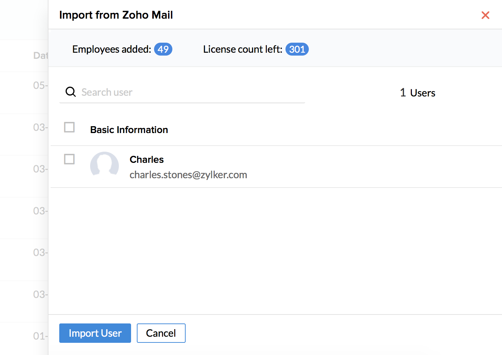Click Charles's profile avatar picture
Viewport: 502px width, 355px height.
(104, 165)
